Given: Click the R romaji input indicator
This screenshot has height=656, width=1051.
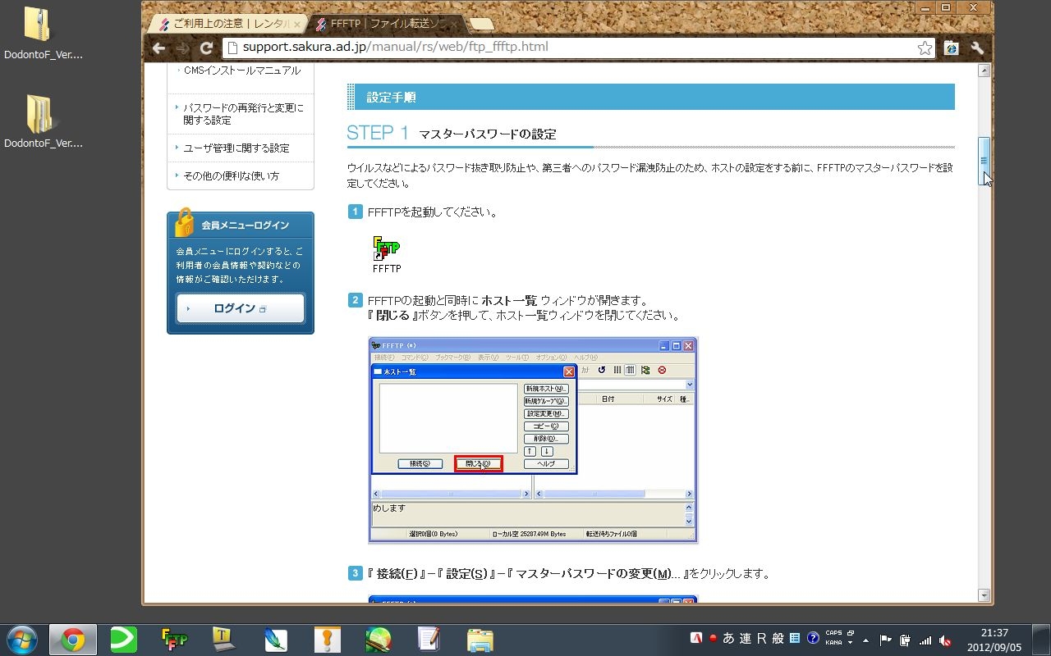Looking at the screenshot, I should pyautogui.click(x=761, y=639).
